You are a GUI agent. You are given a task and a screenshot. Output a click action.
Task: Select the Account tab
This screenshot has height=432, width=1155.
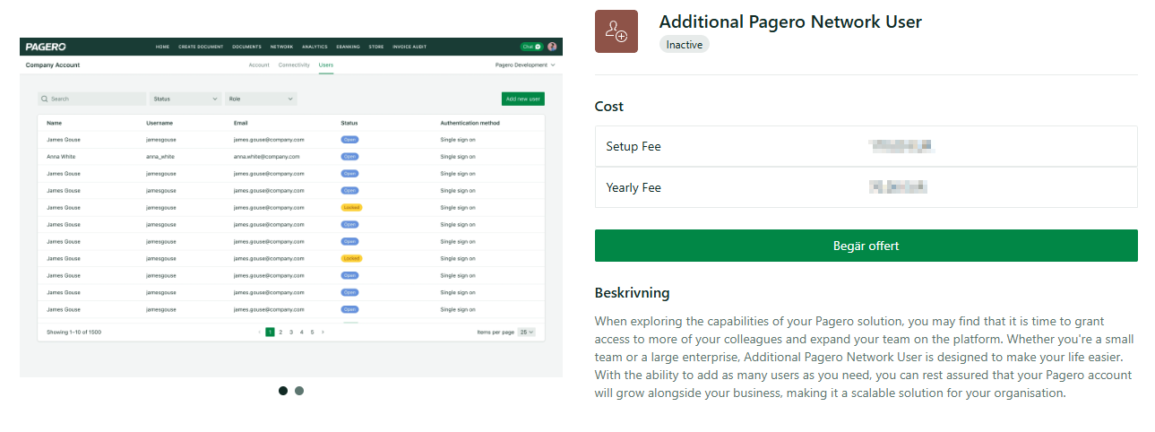pyautogui.click(x=259, y=65)
